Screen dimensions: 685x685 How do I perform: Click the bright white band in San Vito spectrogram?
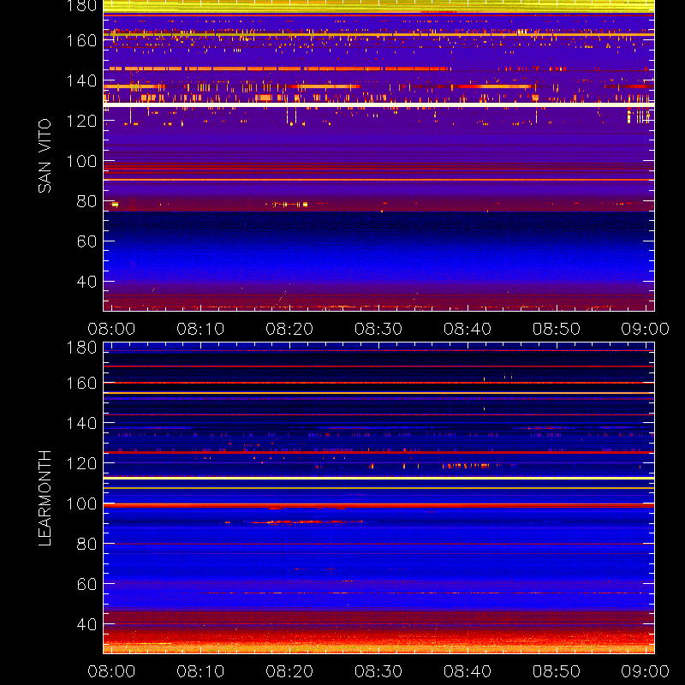pos(378,104)
